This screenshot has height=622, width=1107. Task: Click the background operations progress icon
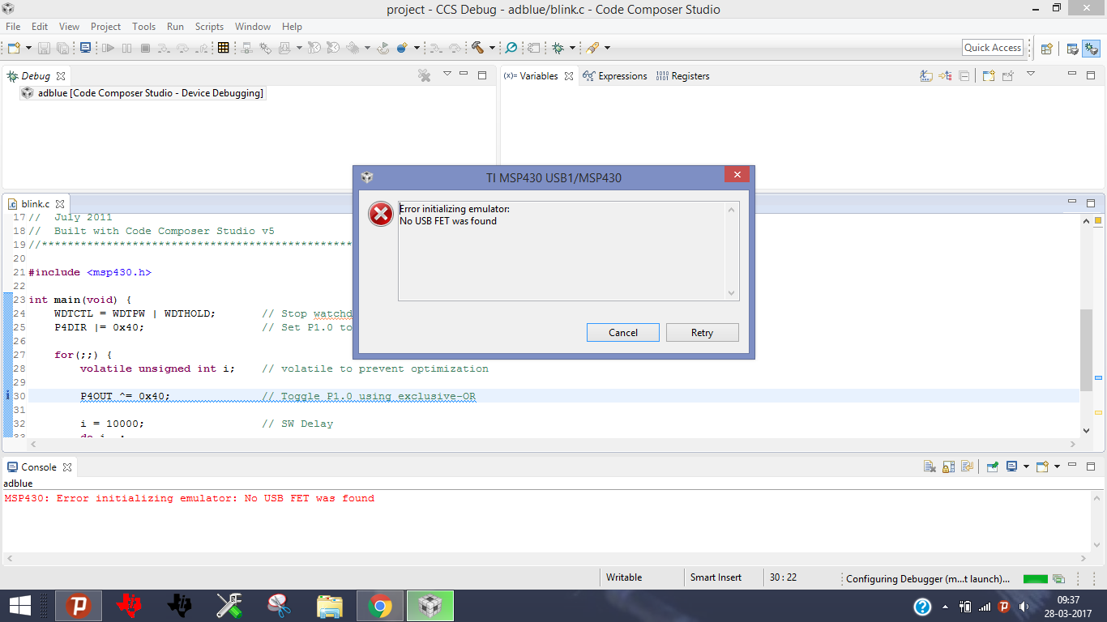tap(1058, 578)
